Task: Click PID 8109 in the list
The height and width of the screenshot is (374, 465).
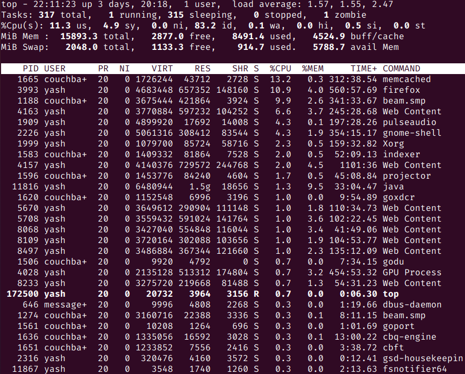Action: pos(28,240)
